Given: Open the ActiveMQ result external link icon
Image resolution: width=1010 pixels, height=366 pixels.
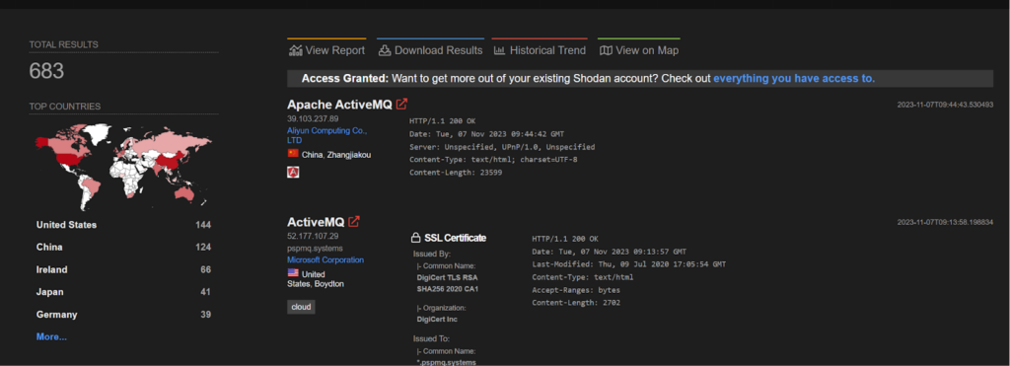Looking at the screenshot, I should pos(354,222).
